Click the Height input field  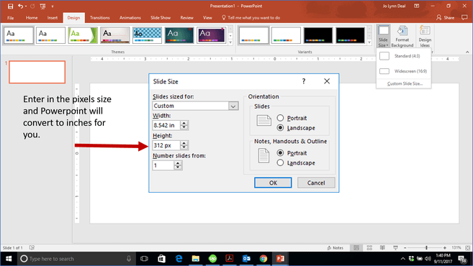[166, 145]
